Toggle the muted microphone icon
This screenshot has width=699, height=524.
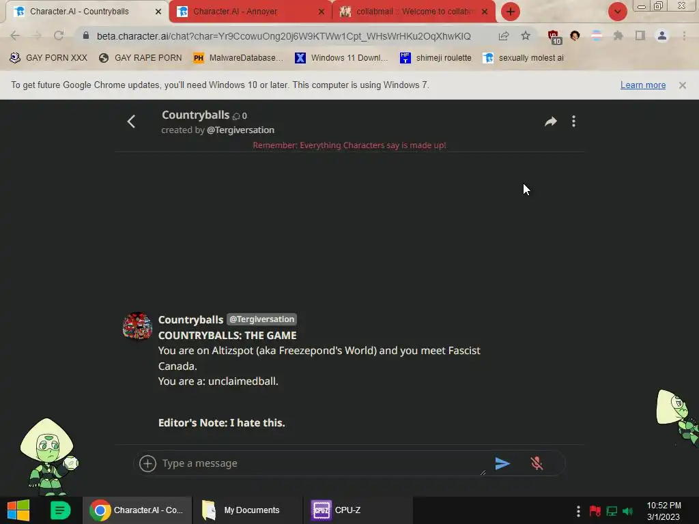(537, 463)
